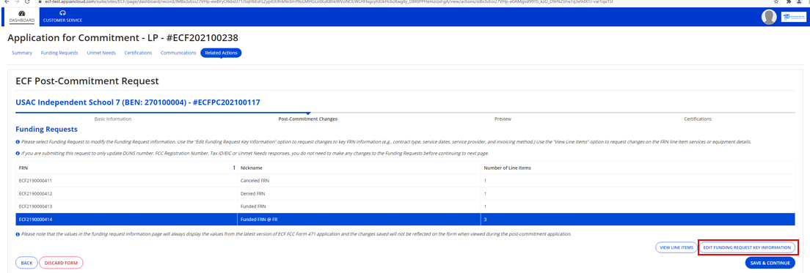Open the Unmet Needs tab
The image size is (810, 273).
[101, 53]
